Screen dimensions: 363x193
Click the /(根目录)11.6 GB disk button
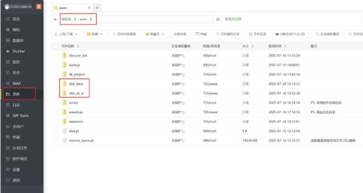[290, 34]
